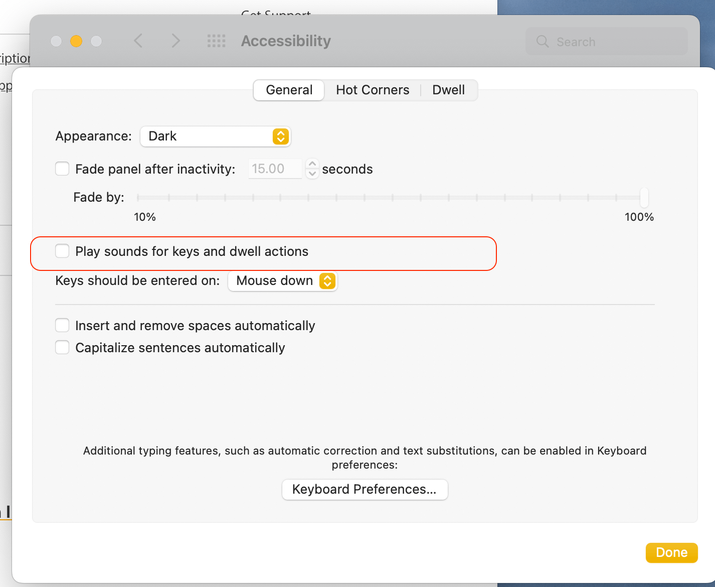Click the Done button
This screenshot has height=587, width=715.
[x=671, y=552]
